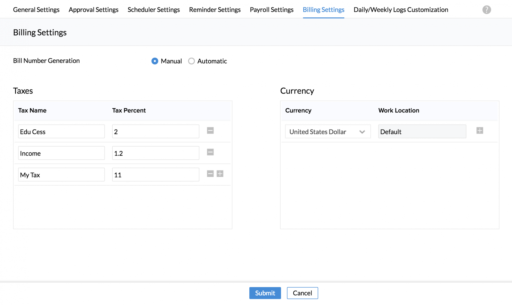512x305 pixels.
Task: Open the Payroll Settings tab
Action: [271, 10]
